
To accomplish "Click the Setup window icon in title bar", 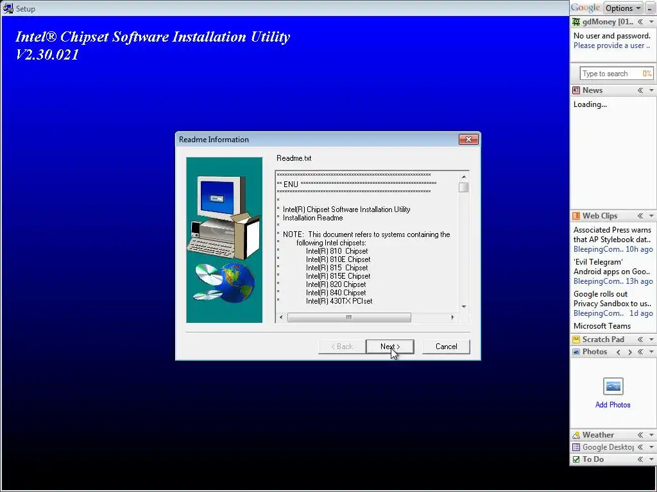I will 8,8.
